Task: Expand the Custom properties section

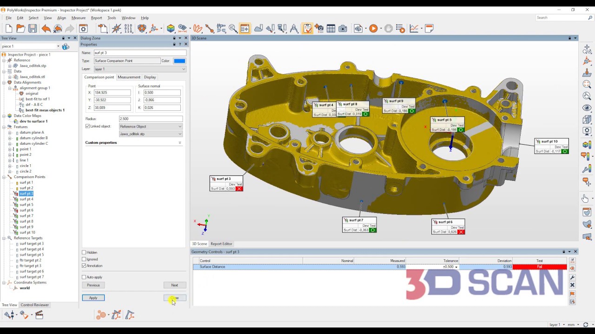Action: pyautogui.click(x=179, y=142)
